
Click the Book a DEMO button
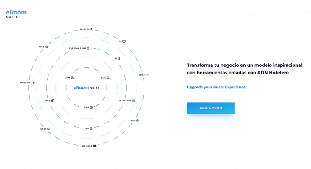click(211, 108)
